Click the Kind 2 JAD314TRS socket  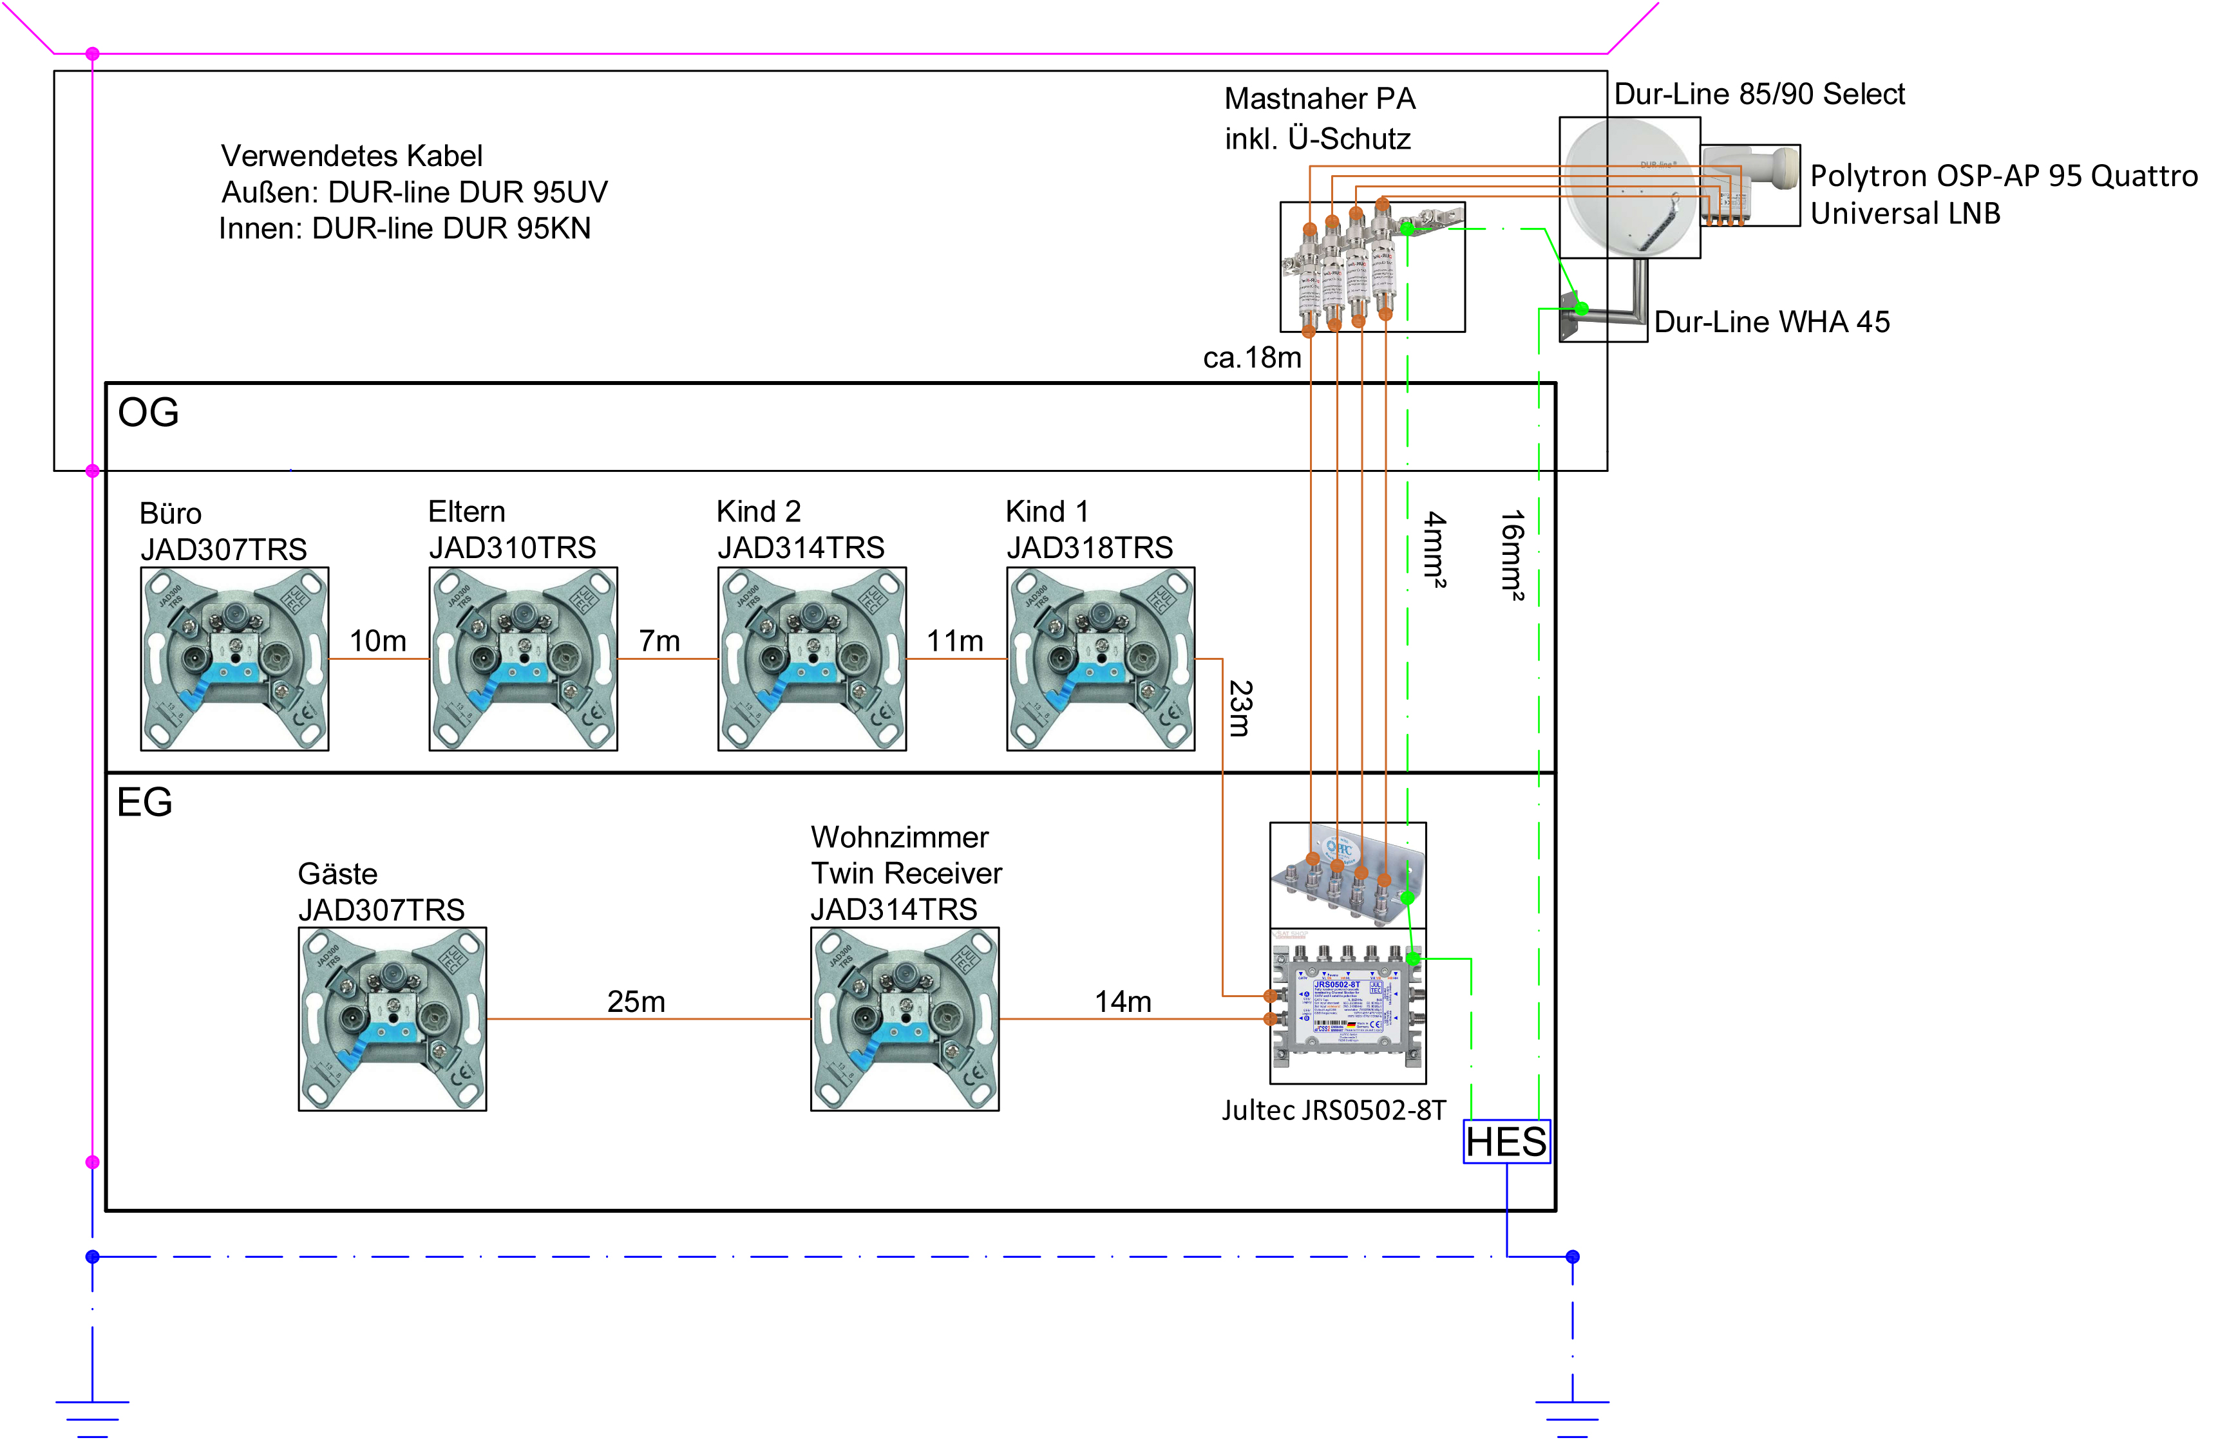click(x=811, y=659)
